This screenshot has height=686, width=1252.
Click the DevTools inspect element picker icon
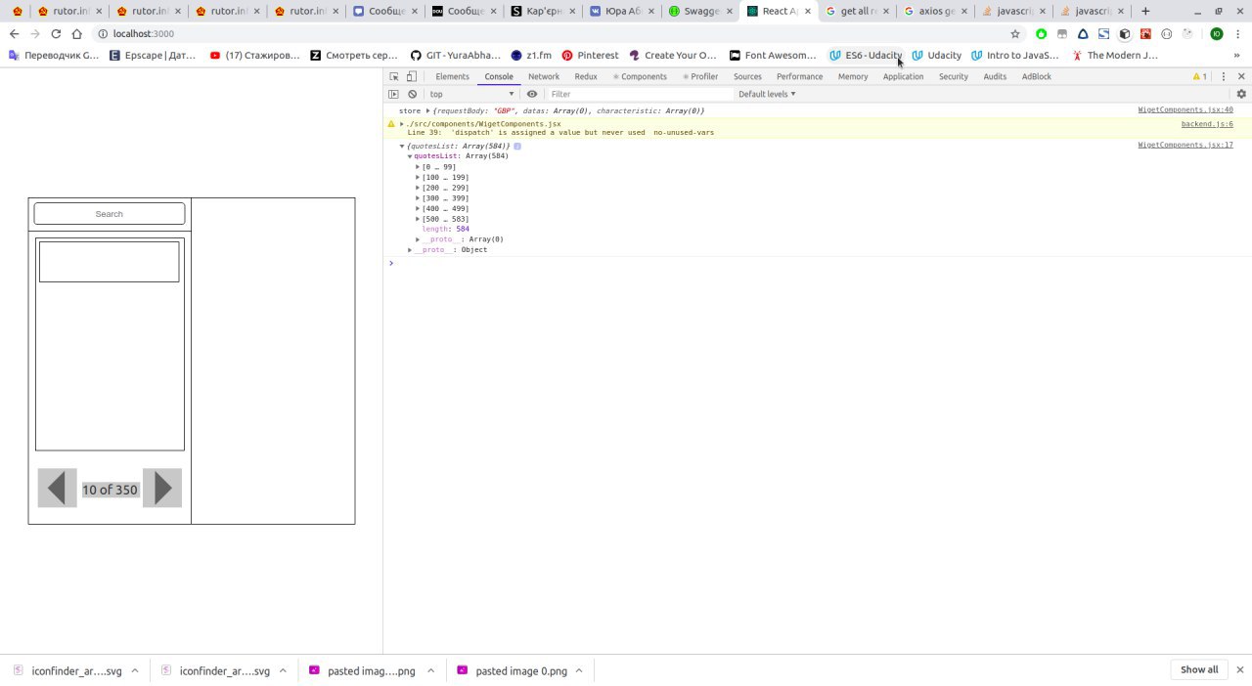394,76
